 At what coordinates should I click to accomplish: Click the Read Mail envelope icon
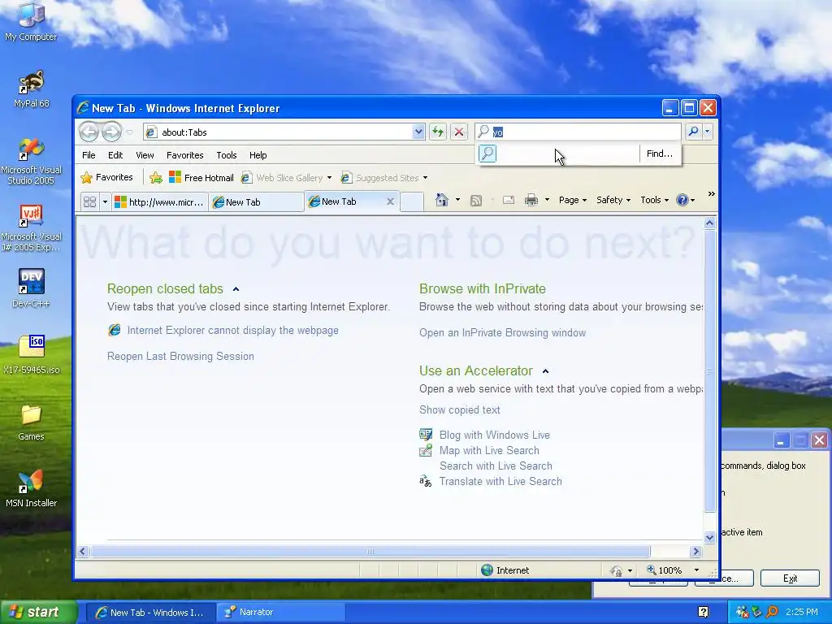click(509, 200)
